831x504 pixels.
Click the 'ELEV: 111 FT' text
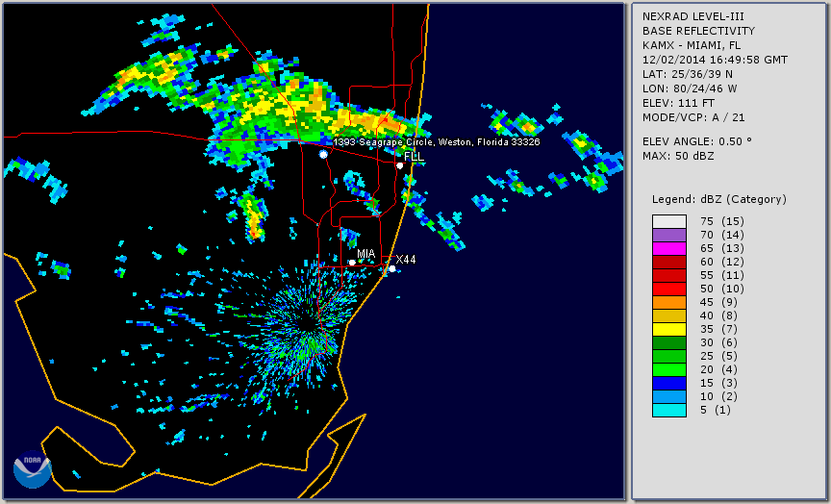pyautogui.click(x=678, y=103)
